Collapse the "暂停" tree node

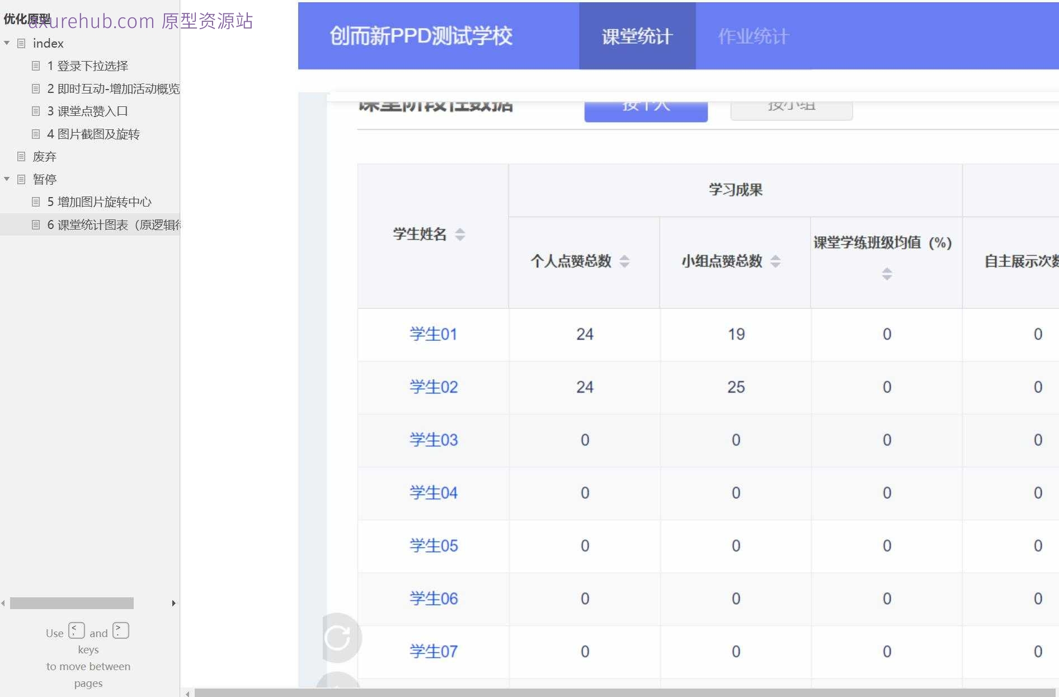6,179
